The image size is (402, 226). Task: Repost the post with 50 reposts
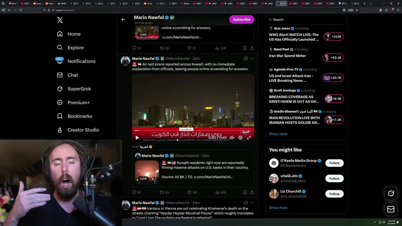pos(164,192)
